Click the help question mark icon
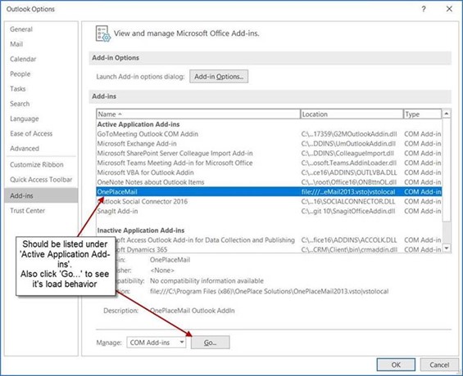The height and width of the screenshot is (376, 463). [424, 9]
